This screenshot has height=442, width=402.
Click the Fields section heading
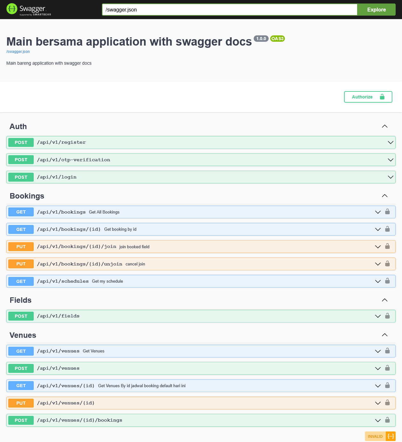pos(20,300)
